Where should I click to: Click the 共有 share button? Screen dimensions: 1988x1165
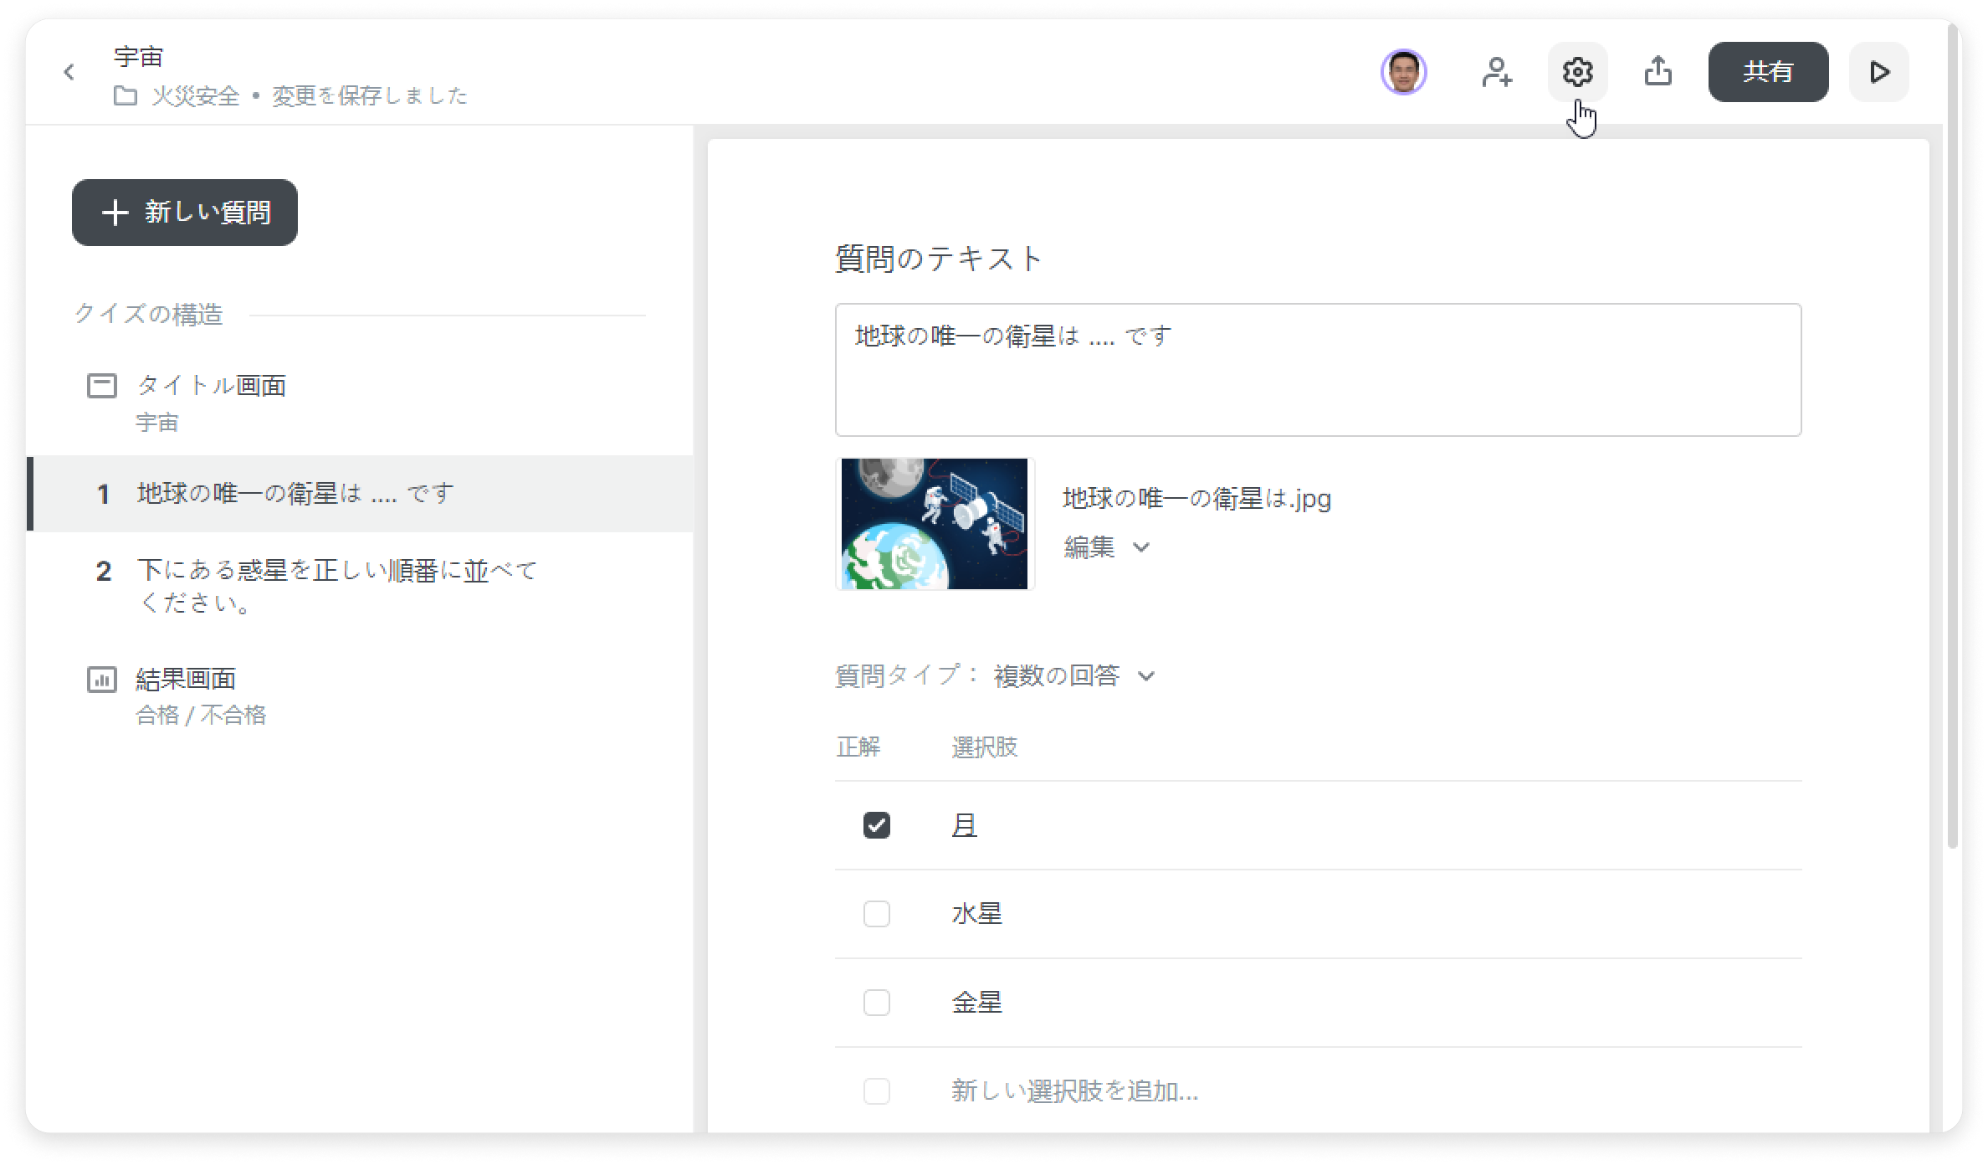point(1767,72)
